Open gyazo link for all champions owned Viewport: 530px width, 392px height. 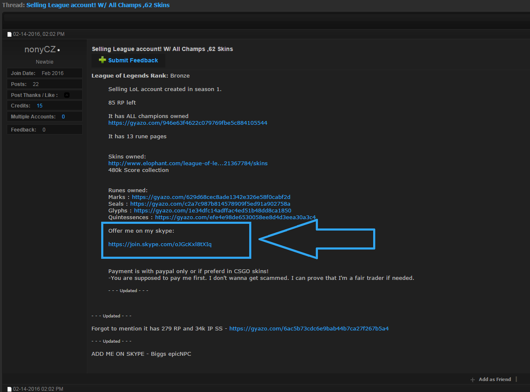point(188,123)
